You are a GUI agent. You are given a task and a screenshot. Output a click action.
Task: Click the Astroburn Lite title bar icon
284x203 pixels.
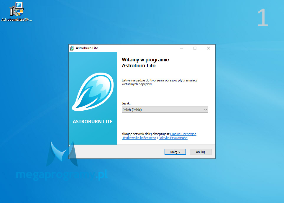(72, 48)
